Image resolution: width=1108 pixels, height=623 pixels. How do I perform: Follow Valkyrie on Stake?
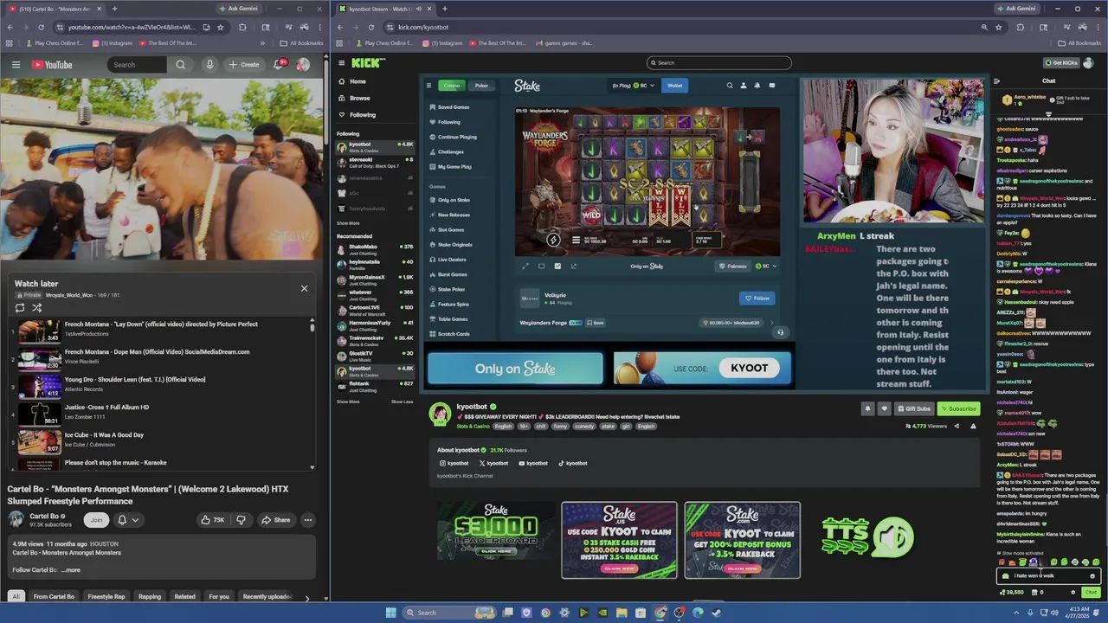[757, 299]
